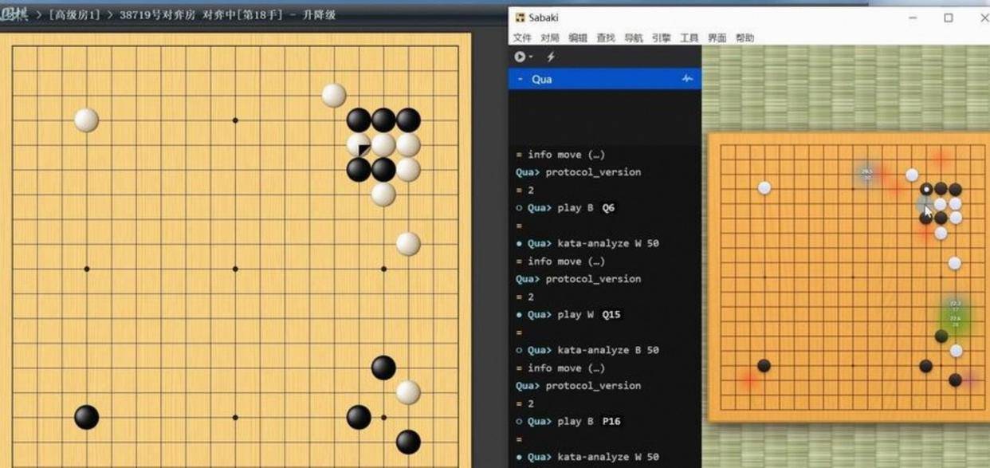The width and height of the screenshot is (990, 468).
Task: Click the gray 28.3 analysis point near the top
Action: pyautogui.click(x=866, y=173)
